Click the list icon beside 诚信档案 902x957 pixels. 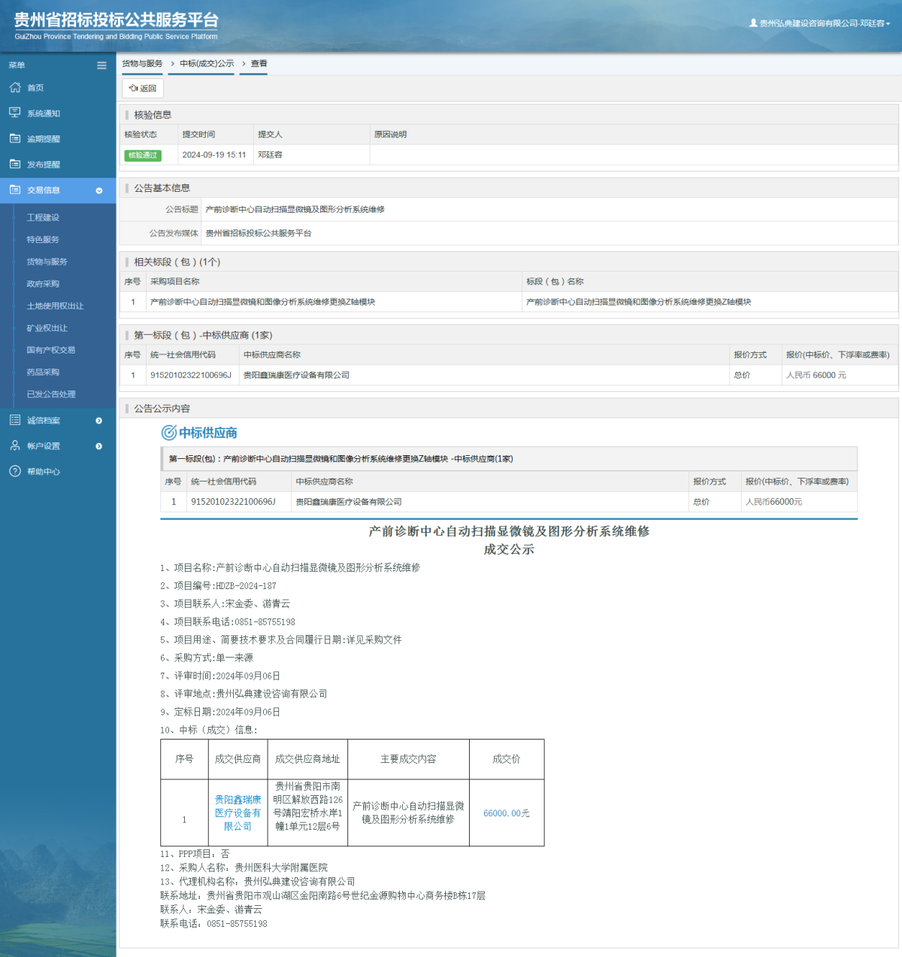coord(15,420)
